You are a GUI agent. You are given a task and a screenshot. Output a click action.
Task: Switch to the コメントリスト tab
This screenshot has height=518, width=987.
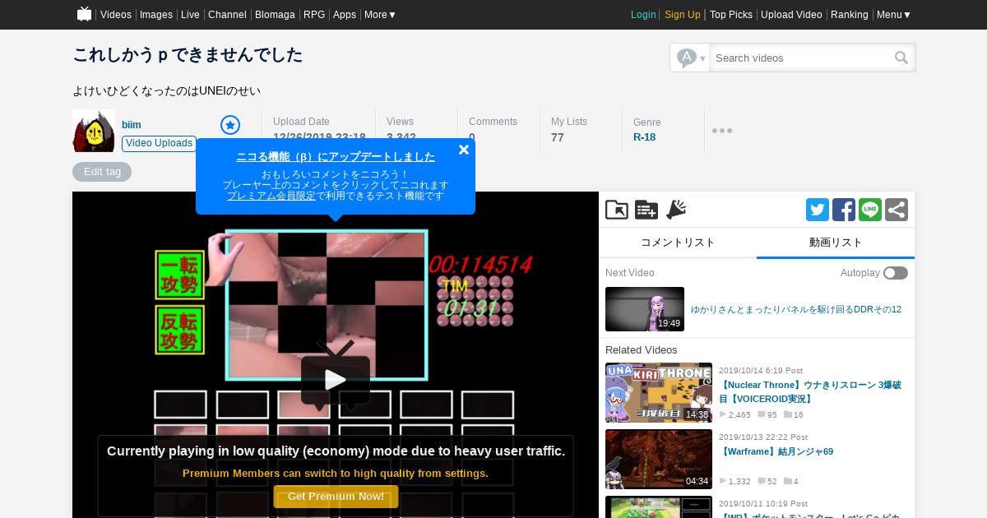point(678,243)
